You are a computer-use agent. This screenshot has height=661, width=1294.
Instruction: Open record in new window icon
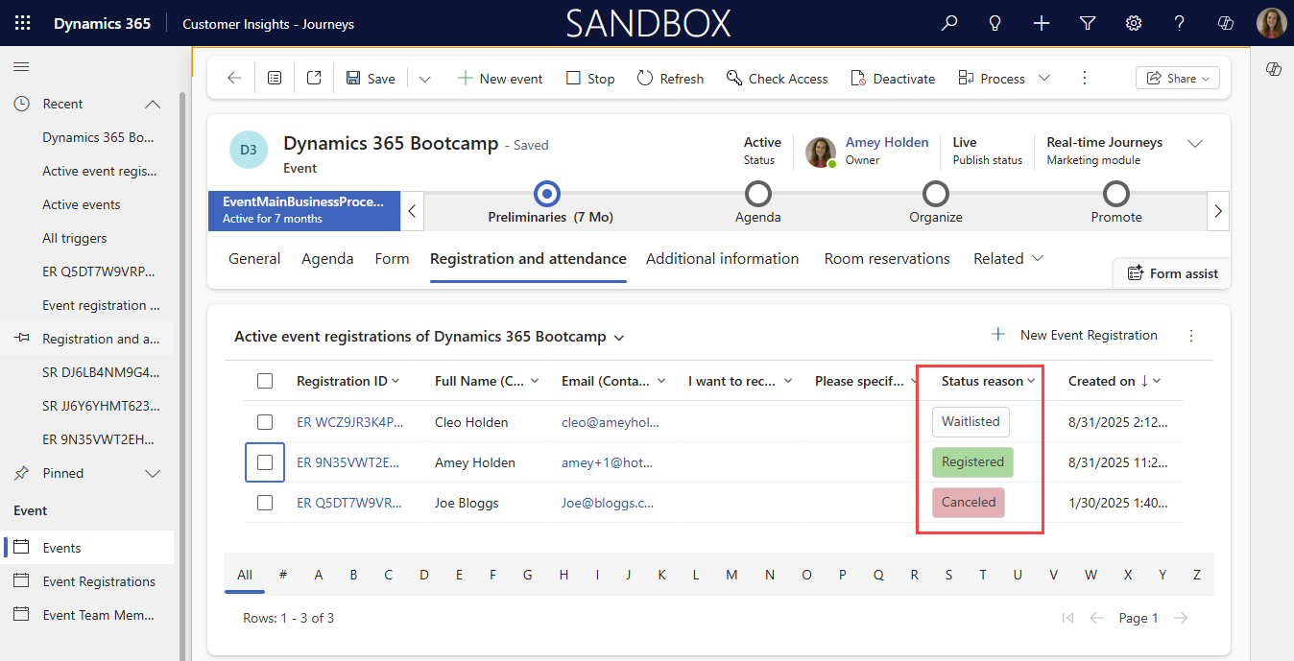(x=314, y=79)
